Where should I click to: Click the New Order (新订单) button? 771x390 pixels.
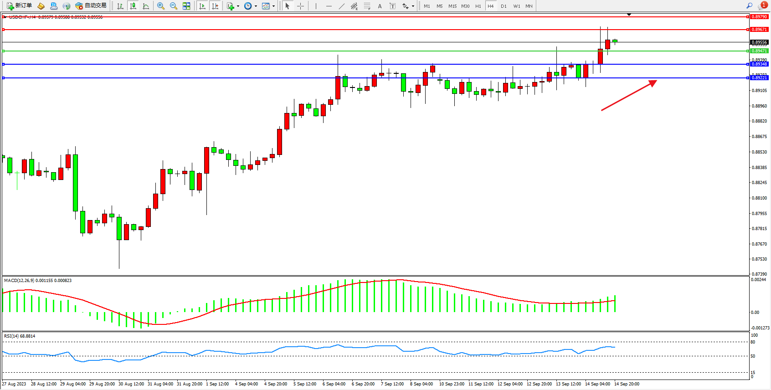pyautogui.click(x=19, y=6)
